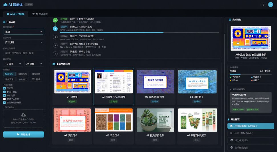
Task: Click the step 2 circle for 阶段二
Action: click(x=55, y=29)
